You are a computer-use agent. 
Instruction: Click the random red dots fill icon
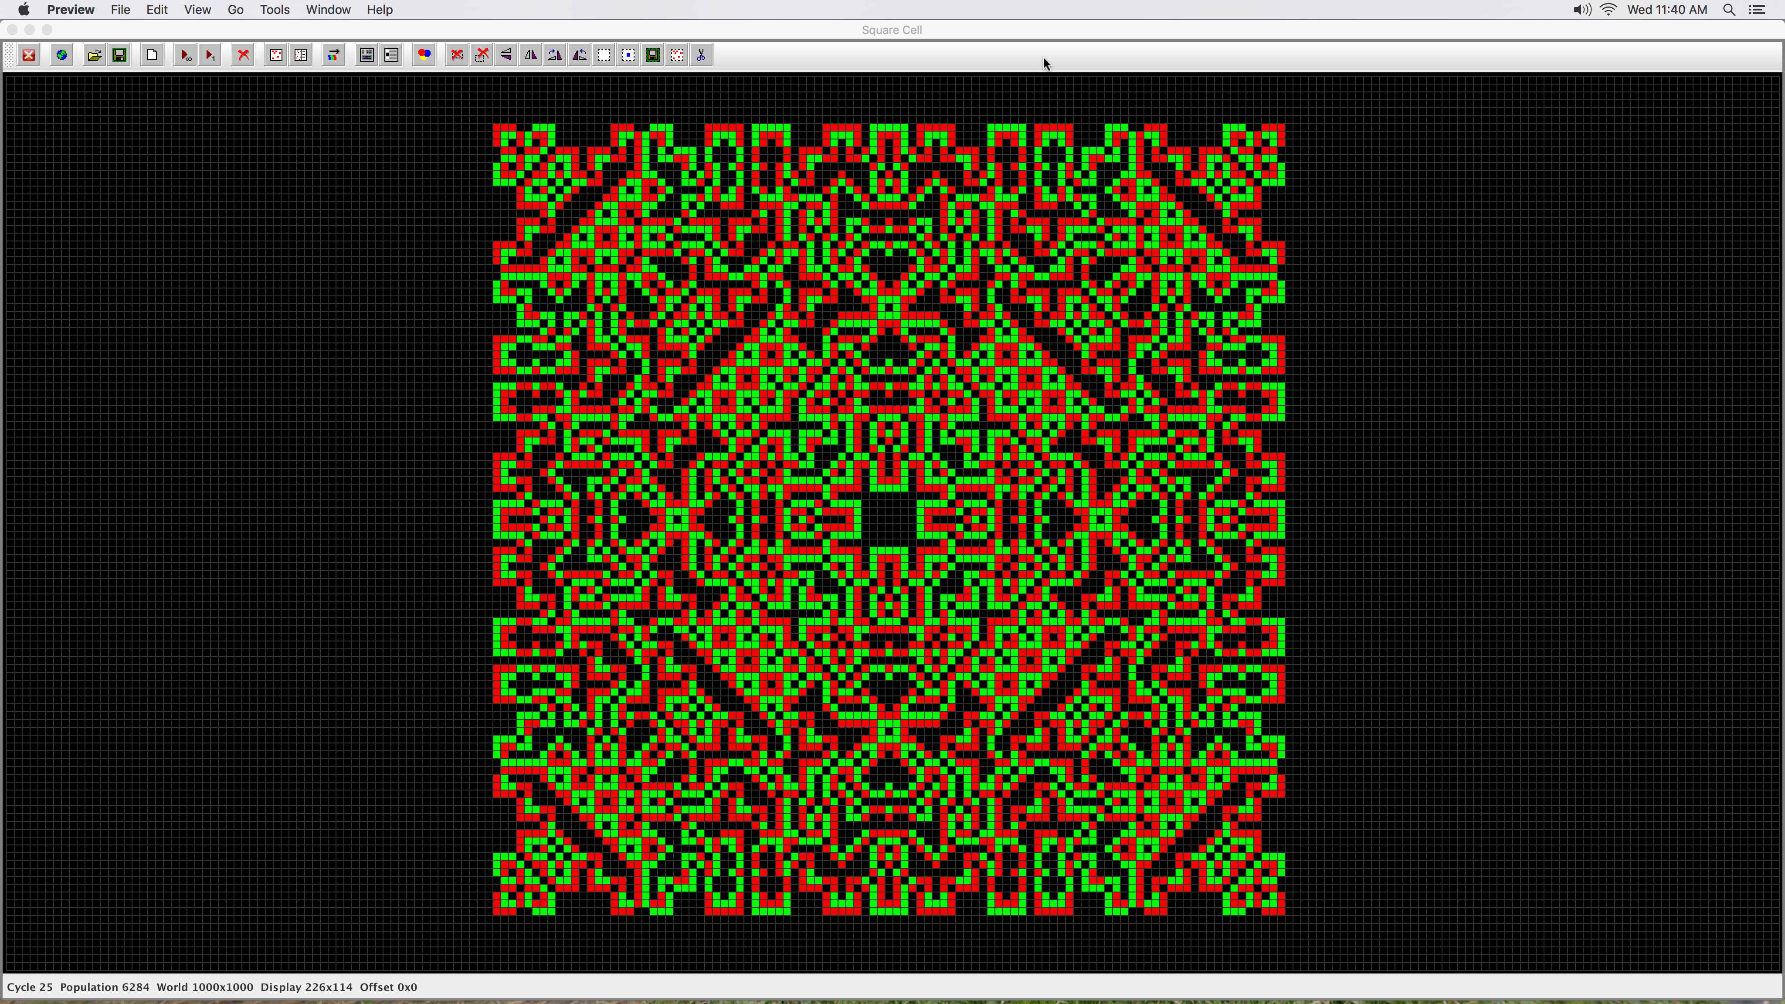pyautogui.click(x=276, y=55)
